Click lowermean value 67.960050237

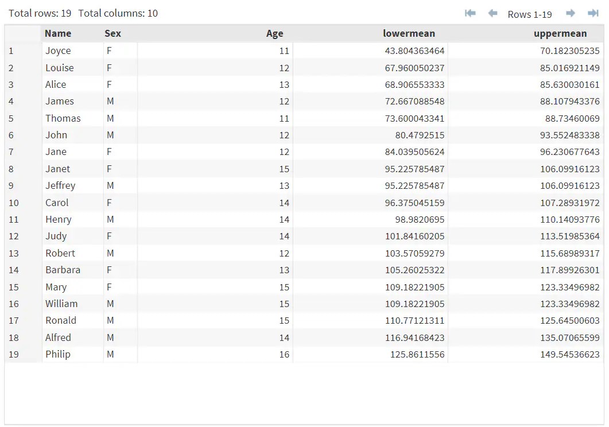point(414,68)
